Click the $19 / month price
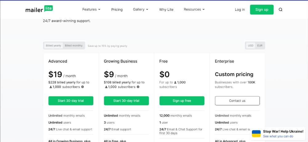308x142 pixels. tap(62, 75)
